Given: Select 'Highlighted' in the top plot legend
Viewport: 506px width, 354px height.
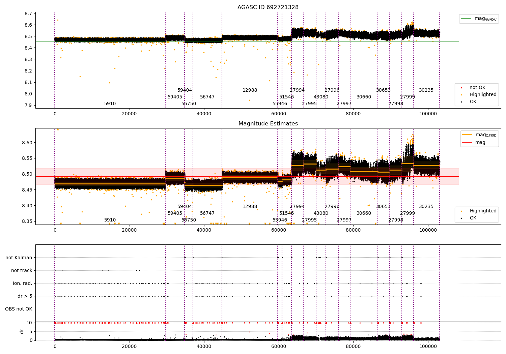Looking at the screenshot, I should pos(479,95).
